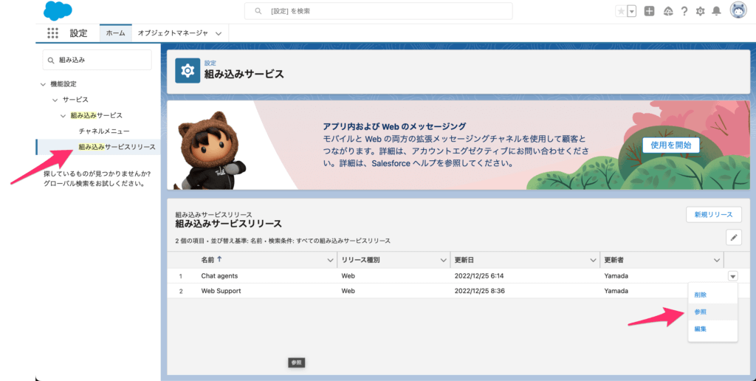Click the Salesforce cloud logo

pyautogui.click(x=58, y=11)
